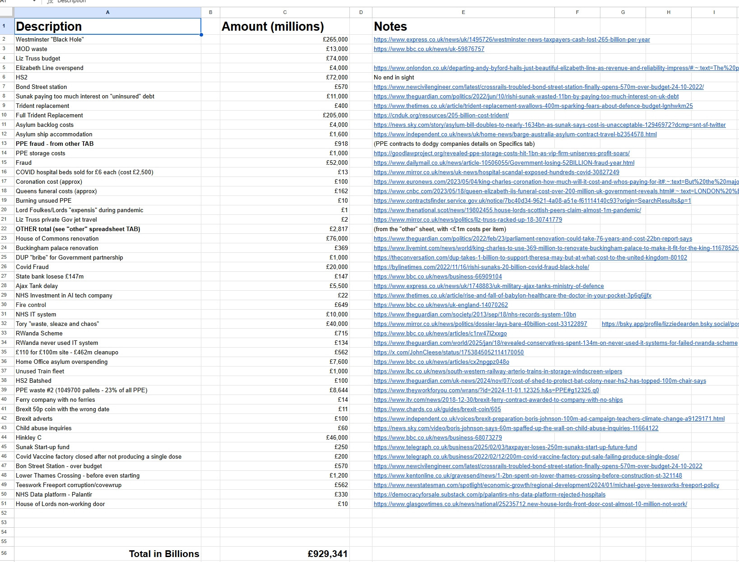Select the 'Westminster "Black Hole"' cell

[107, 40]
